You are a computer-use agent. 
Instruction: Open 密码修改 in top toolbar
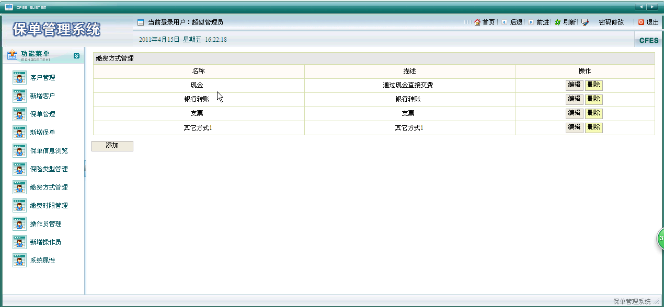[611, 22]
